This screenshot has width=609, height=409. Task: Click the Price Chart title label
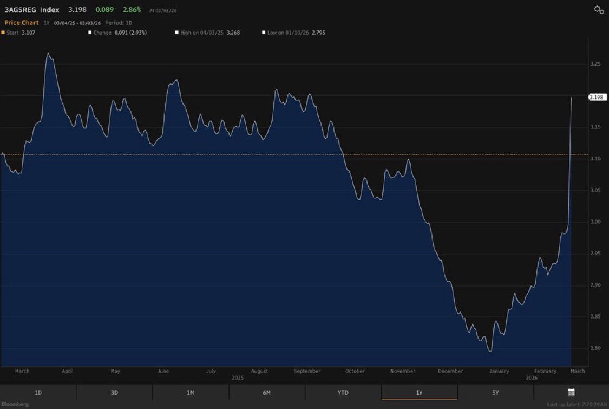(22, 23)
